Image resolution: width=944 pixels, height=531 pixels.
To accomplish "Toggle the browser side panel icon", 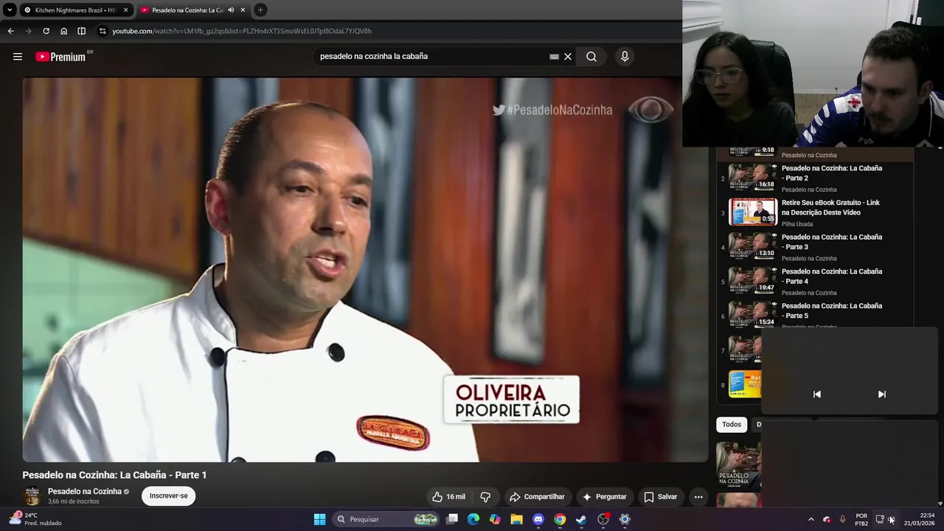I will coord(81,31).
